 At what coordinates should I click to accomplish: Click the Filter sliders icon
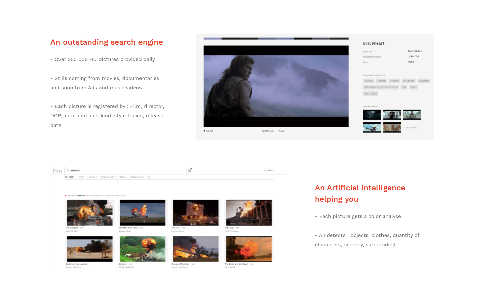click(x=67, y=177)
